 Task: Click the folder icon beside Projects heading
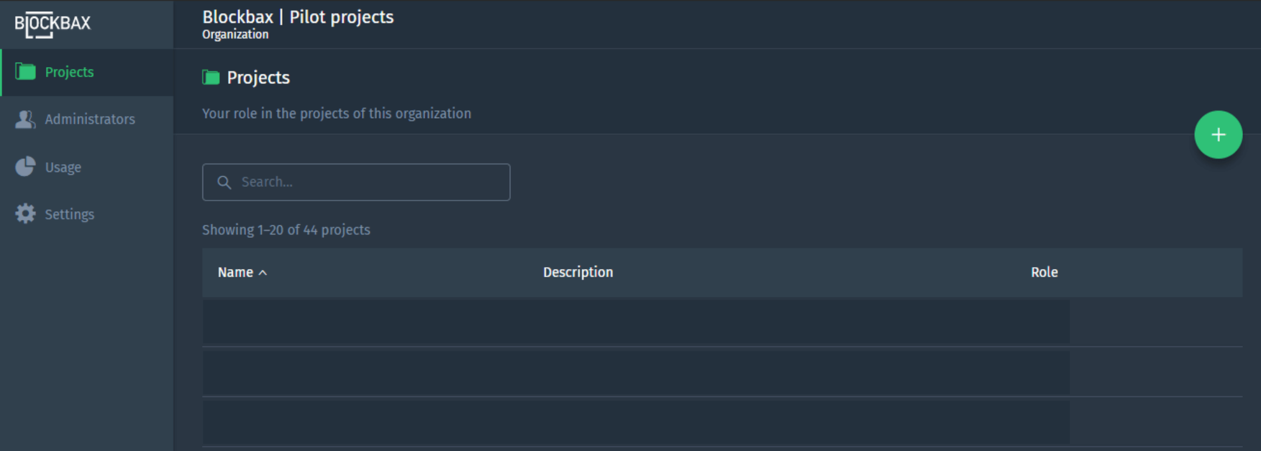coord(211,78)
